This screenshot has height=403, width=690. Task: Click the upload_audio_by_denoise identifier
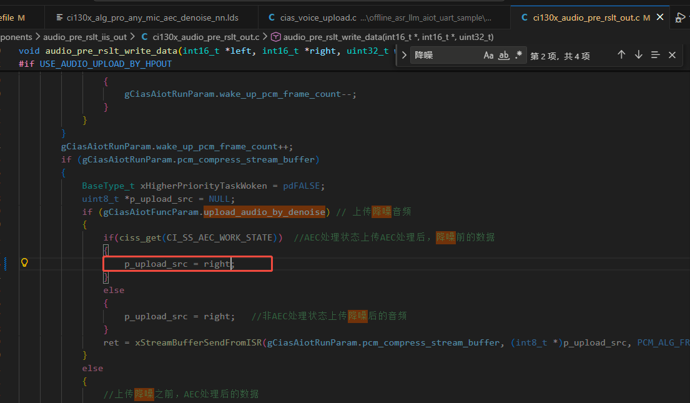click(x=264, y=212)
